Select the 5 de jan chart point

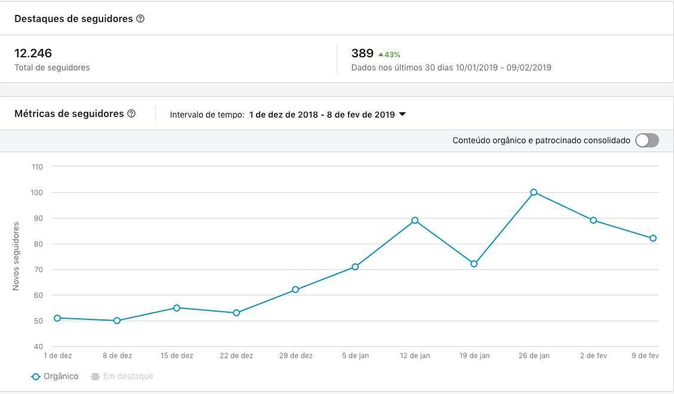click(355, 267)
